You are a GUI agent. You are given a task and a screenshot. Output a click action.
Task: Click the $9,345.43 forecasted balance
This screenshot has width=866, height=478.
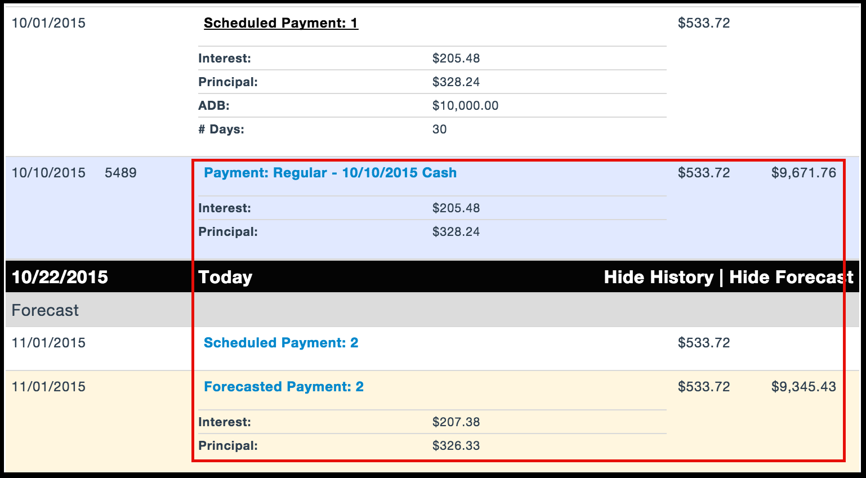click(x=803, y=387)
